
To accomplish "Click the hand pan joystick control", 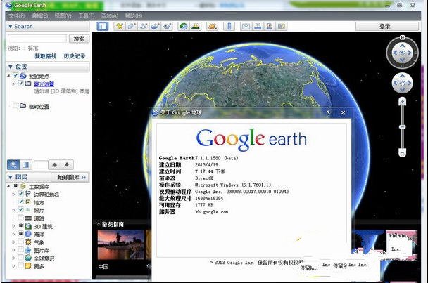I will coord(402,83).
